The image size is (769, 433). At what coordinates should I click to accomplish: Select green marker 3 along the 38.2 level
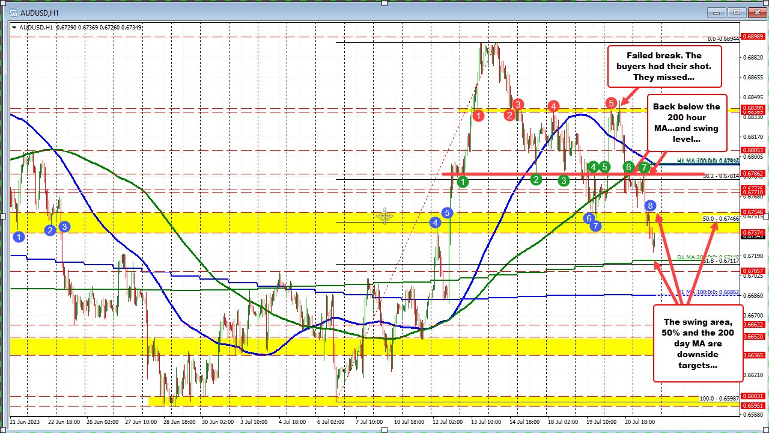563,180
